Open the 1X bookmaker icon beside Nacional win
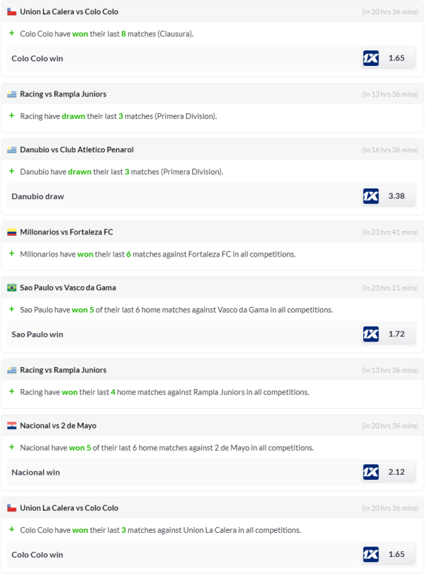 (370, 472)
